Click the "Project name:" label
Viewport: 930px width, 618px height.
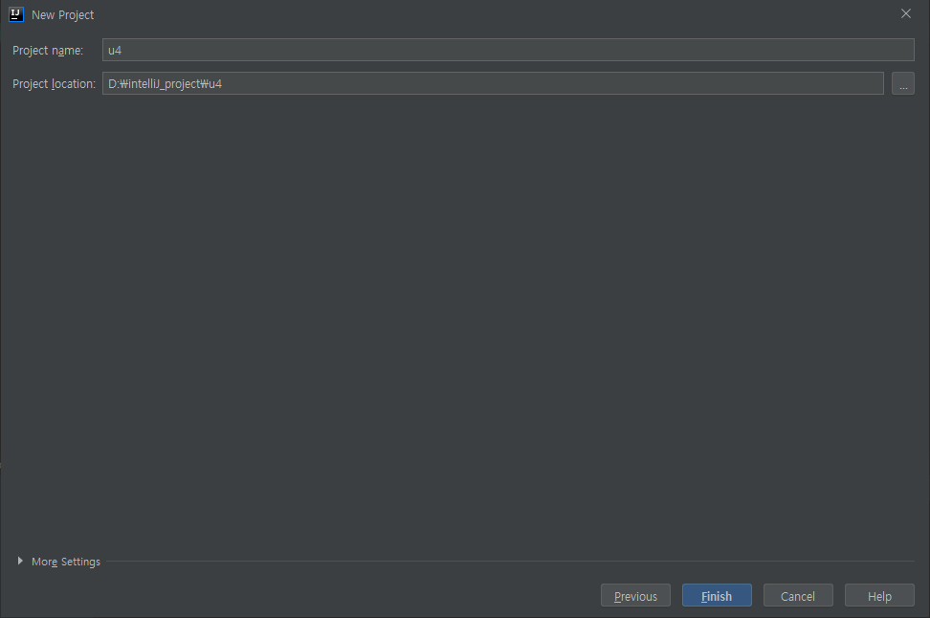pos(48,51)
